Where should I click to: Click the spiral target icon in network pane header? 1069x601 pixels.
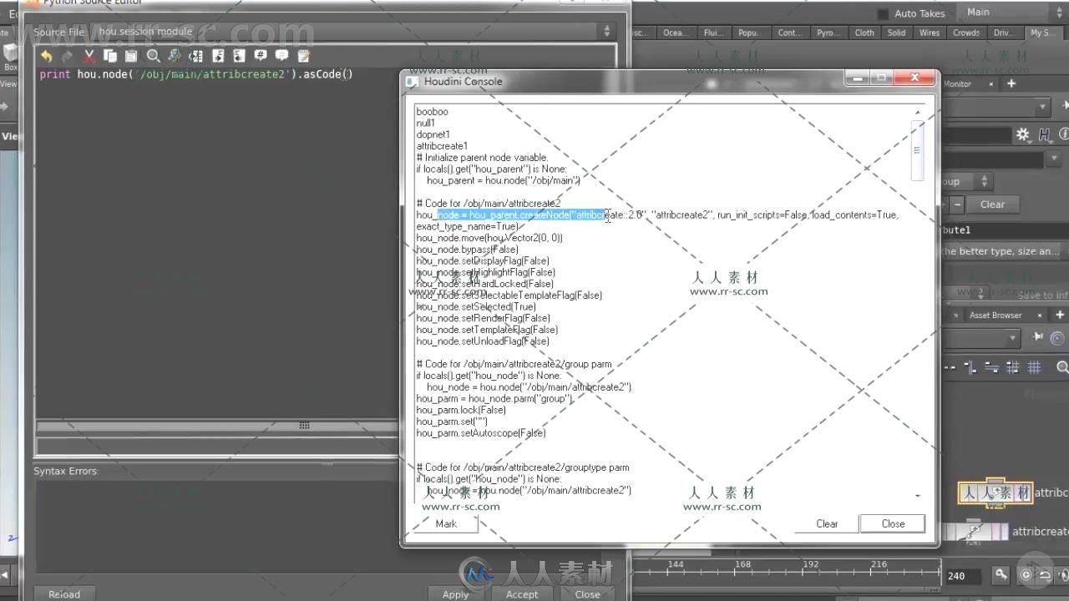[1057, 338]
